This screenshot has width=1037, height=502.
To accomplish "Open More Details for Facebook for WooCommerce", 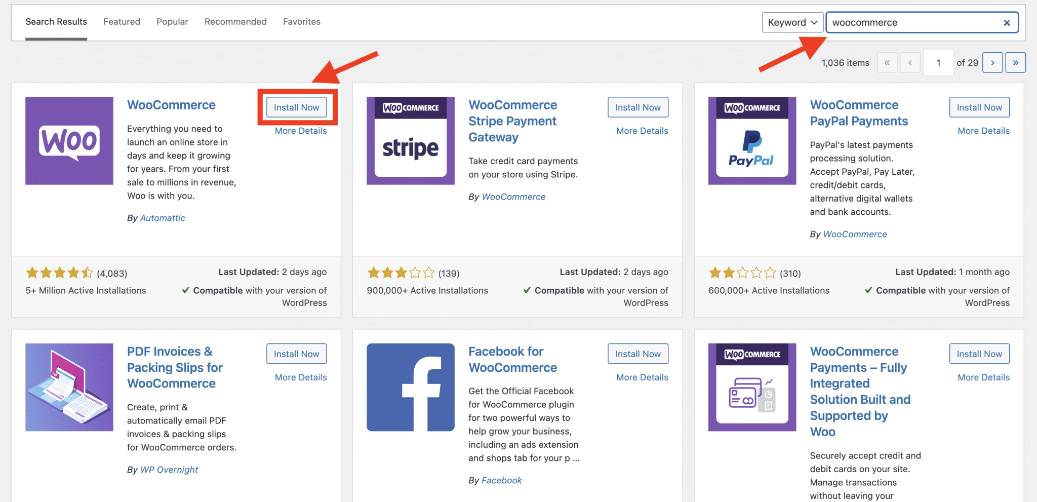I will (x=642, y=377).
